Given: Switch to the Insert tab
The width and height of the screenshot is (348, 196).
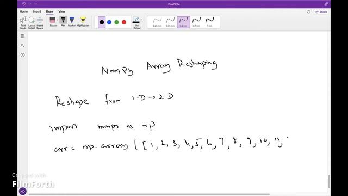Looking at the screenshot, I should pos(37,11).
